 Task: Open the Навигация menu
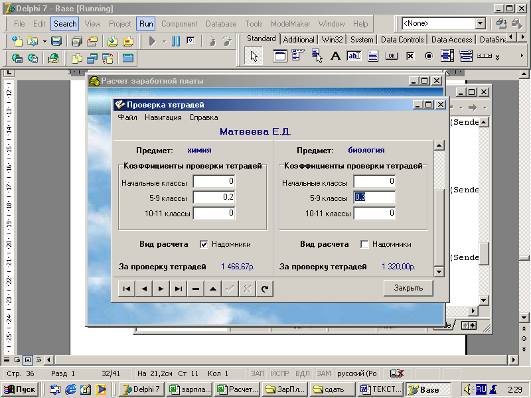[163, 117]
